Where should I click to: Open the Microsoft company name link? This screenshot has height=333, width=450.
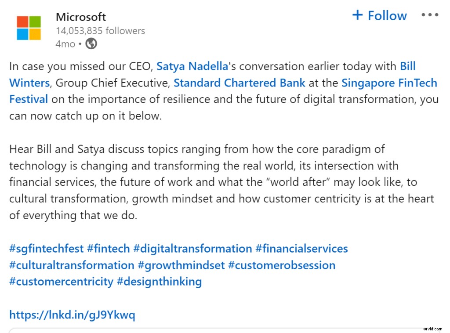81,17
